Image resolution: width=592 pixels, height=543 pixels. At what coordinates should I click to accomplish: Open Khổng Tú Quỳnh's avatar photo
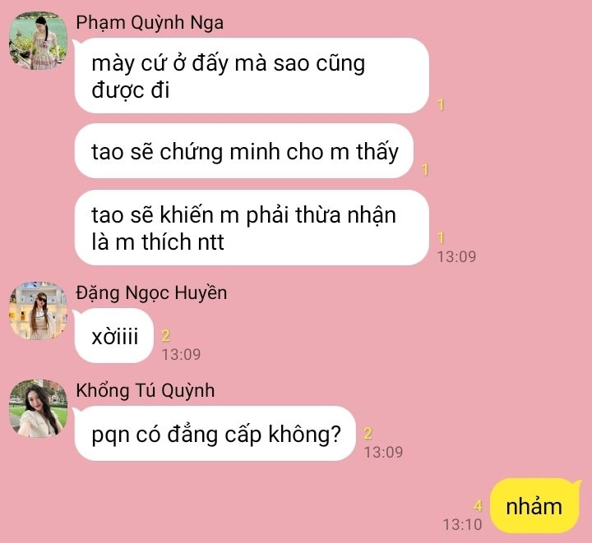(x=38, y=409)
